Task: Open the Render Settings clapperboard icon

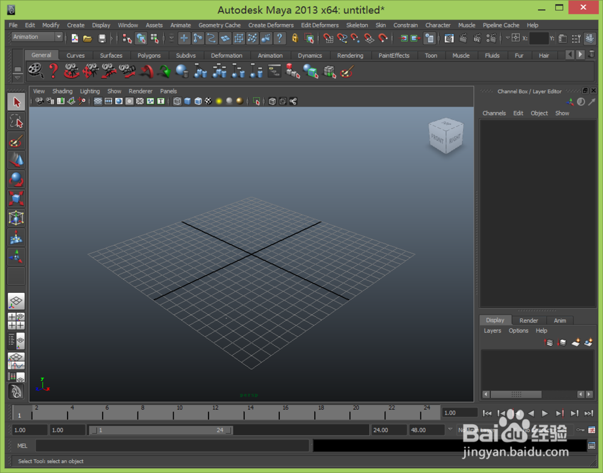Action: 490,39
